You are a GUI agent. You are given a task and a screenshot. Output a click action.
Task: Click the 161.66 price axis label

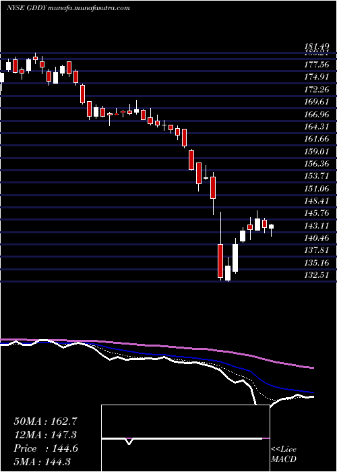(x=316, y=139)
